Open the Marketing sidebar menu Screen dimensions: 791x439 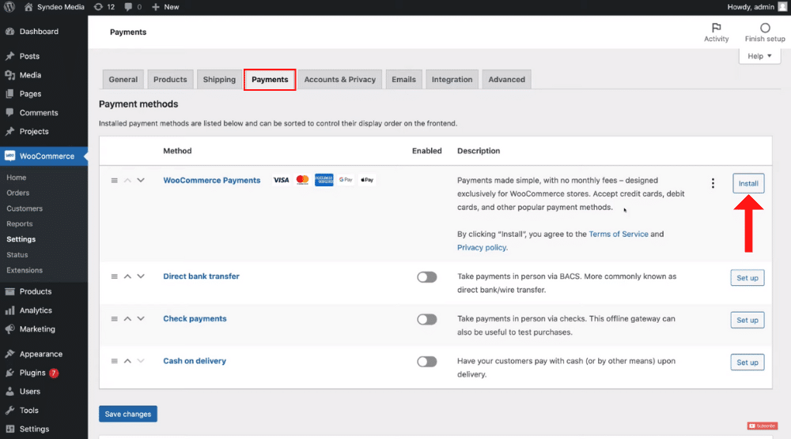tap(37, 328)
